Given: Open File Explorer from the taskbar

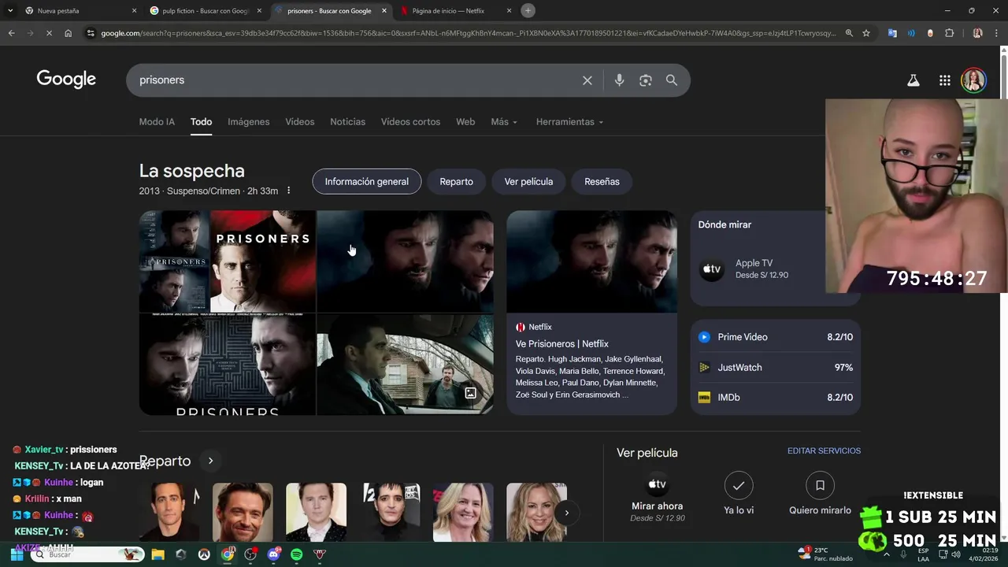Looking at the screenshot, I should 157,554.
